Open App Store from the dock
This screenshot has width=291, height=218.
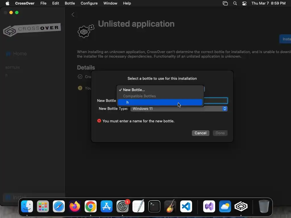(x=107, y=206)
